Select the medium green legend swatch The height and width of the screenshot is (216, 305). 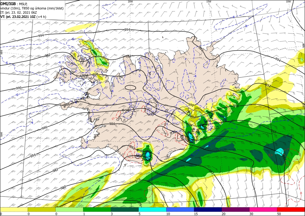point(97,210)
